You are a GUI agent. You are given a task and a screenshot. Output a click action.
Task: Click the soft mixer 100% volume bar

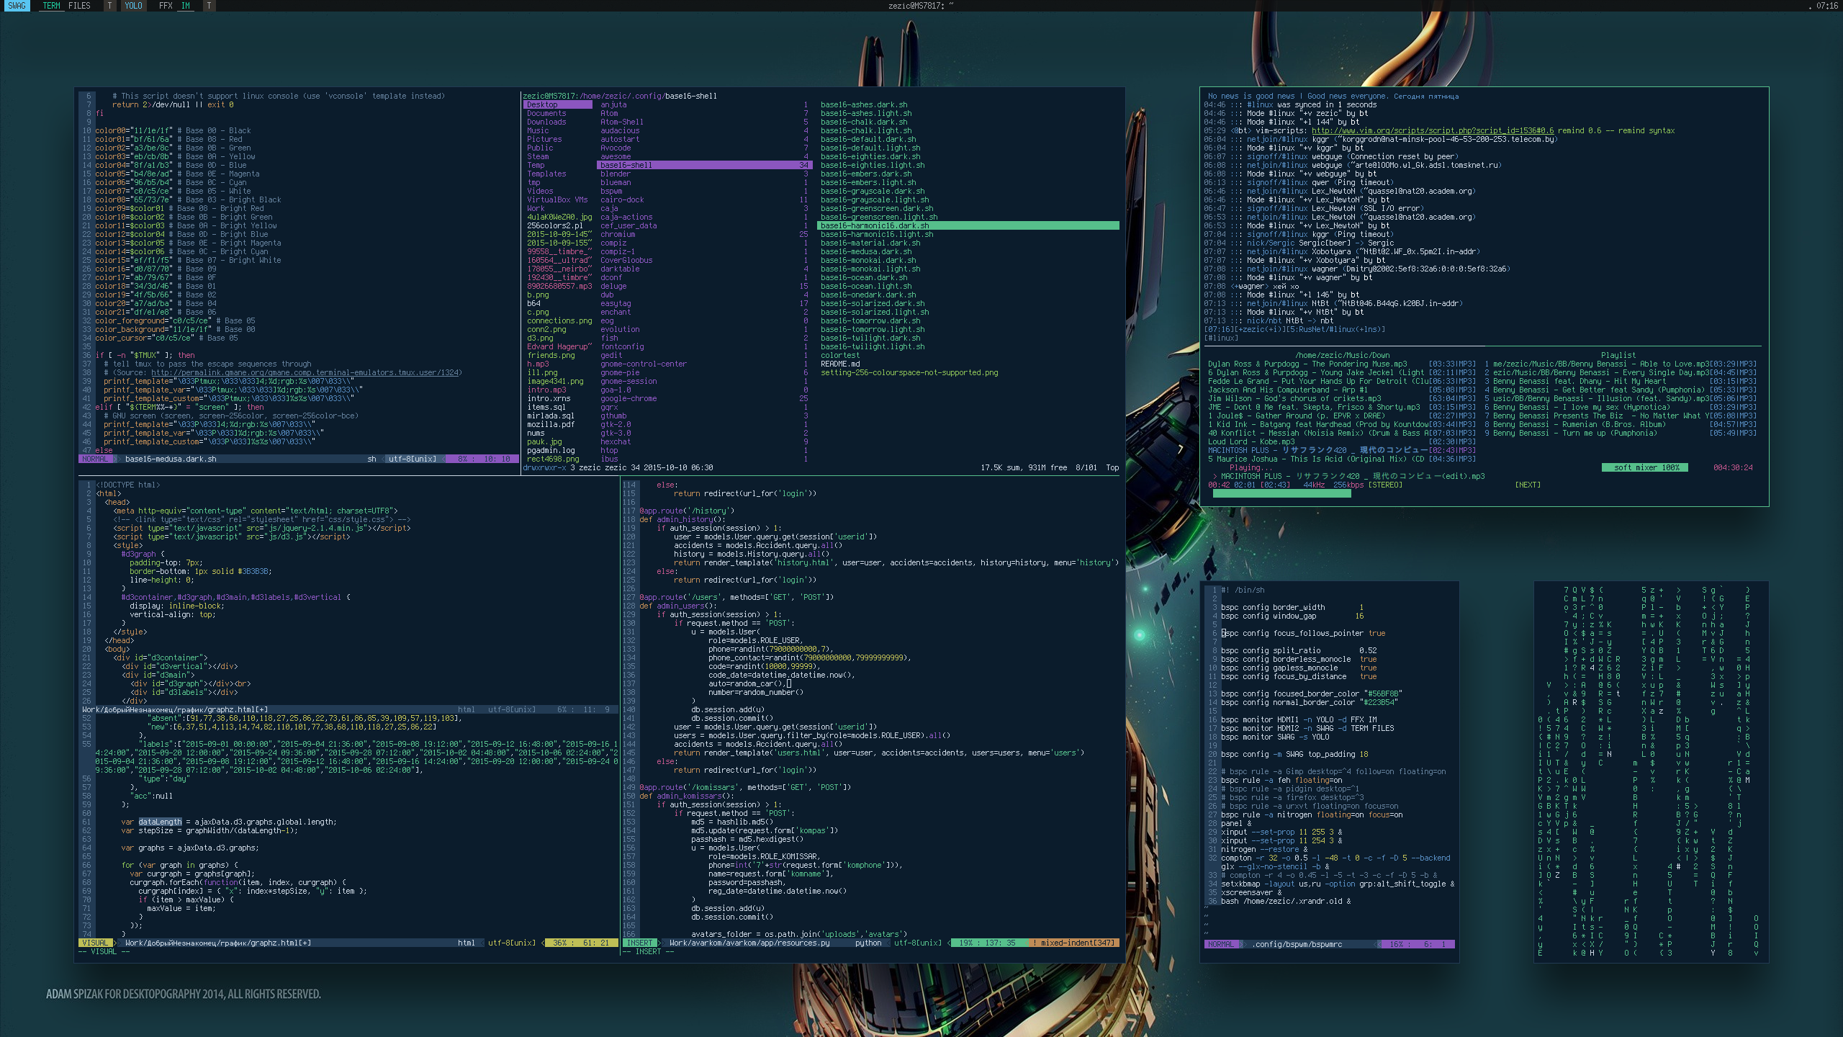[x=1646, y=467]
